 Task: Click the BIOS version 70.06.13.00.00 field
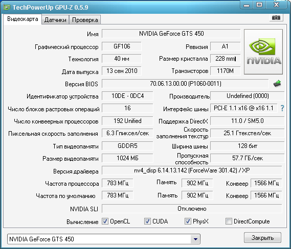185,84
